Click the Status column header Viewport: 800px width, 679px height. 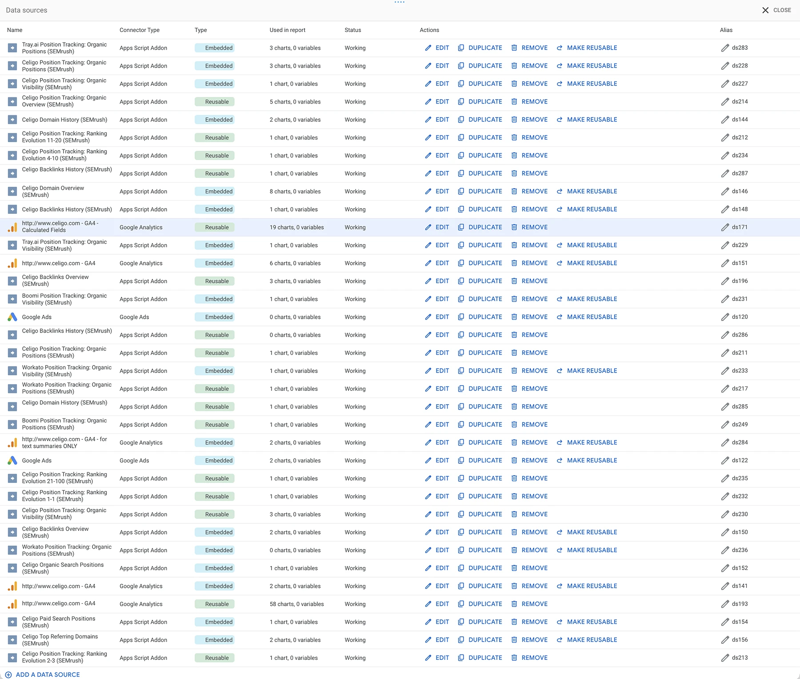353,30
